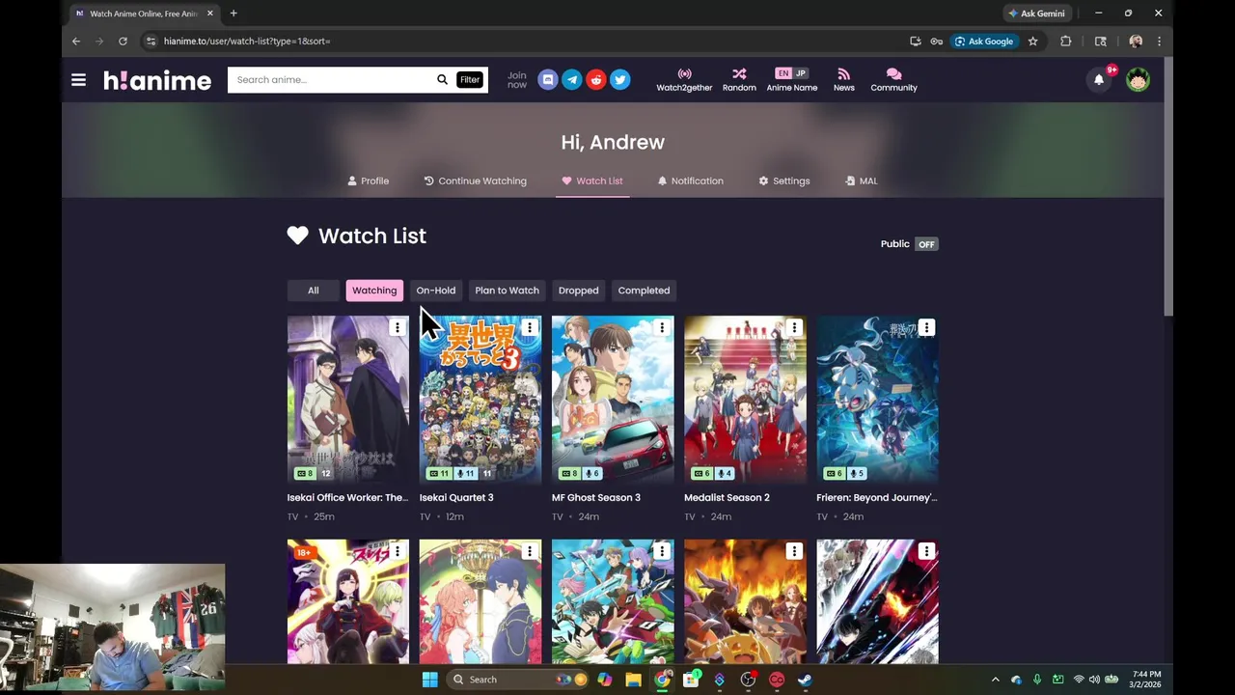Open the Isekai Quartet 3 poster
The width and height of the screenshot is (1235, 695).
pos(480,399)
